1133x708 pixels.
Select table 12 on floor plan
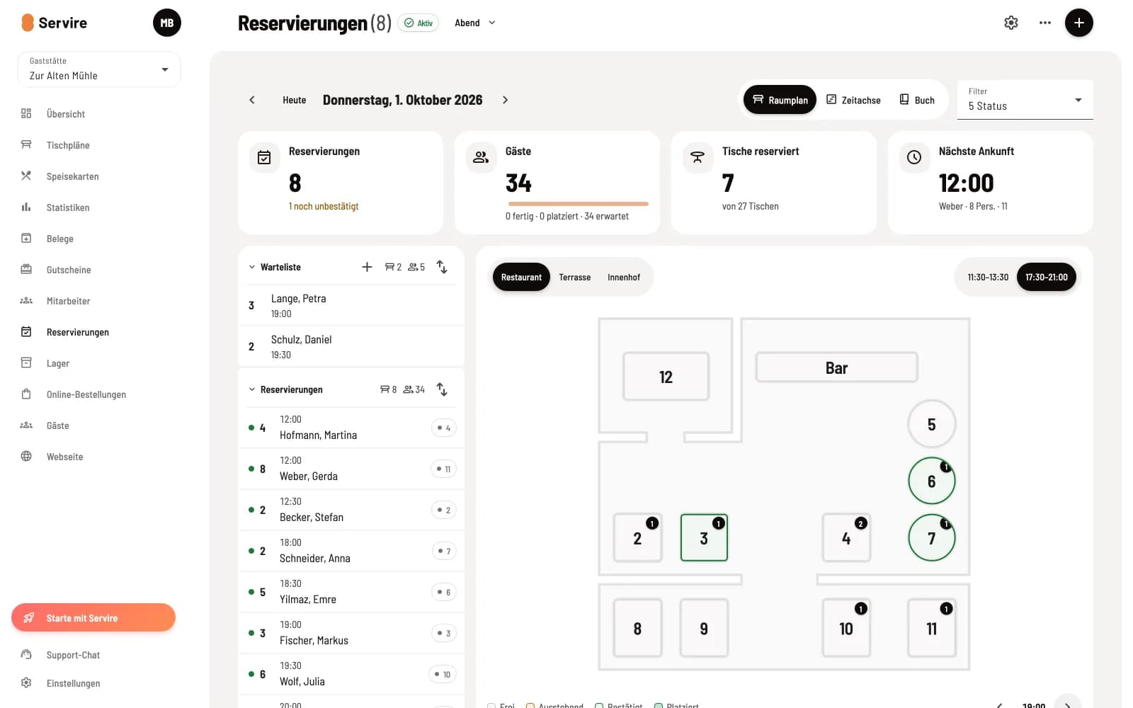(x=666, y=377)
